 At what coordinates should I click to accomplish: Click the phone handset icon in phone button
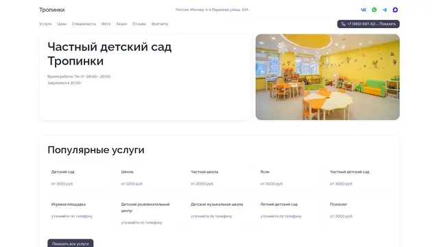(343, 24)
